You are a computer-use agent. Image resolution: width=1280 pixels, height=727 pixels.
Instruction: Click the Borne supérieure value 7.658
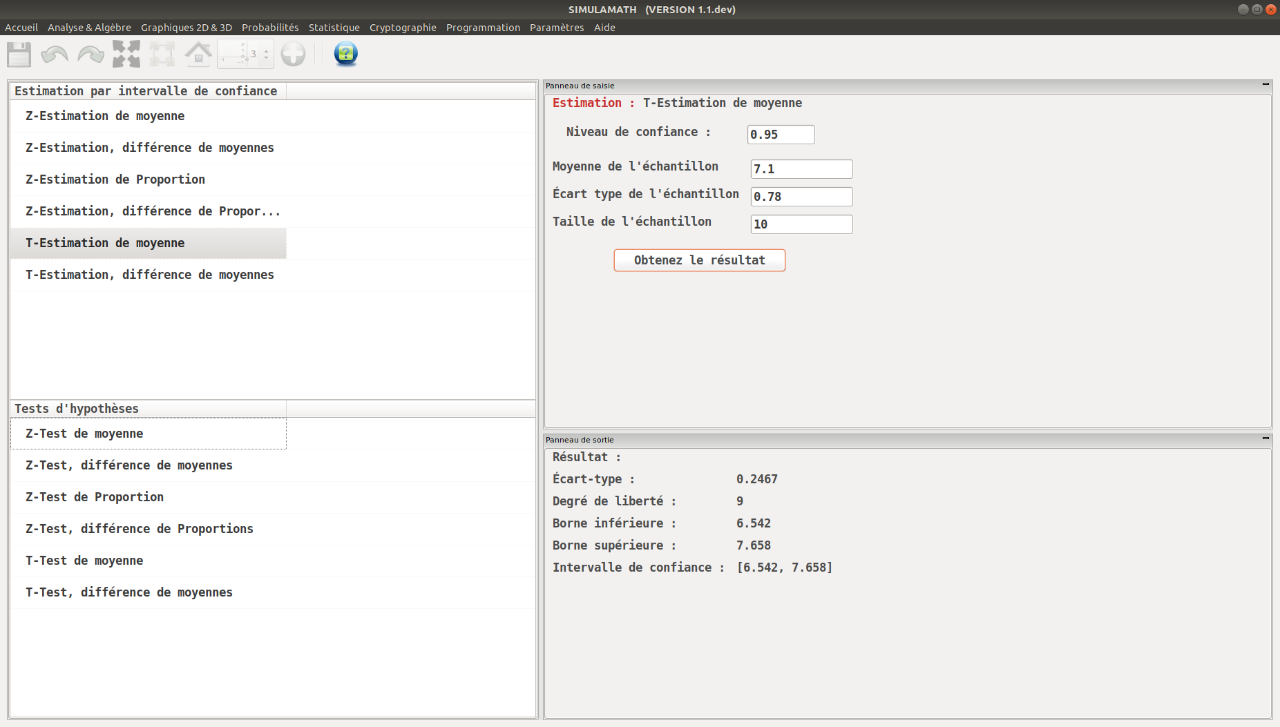coord(754,545)
